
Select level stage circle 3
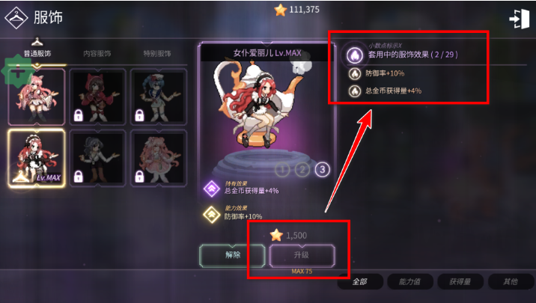pyautogui.click(x=323, y=169)
